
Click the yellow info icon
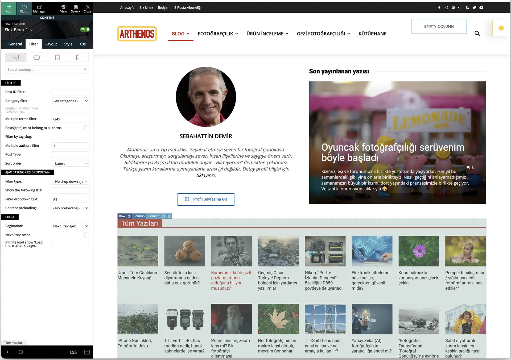pos(501,28)
